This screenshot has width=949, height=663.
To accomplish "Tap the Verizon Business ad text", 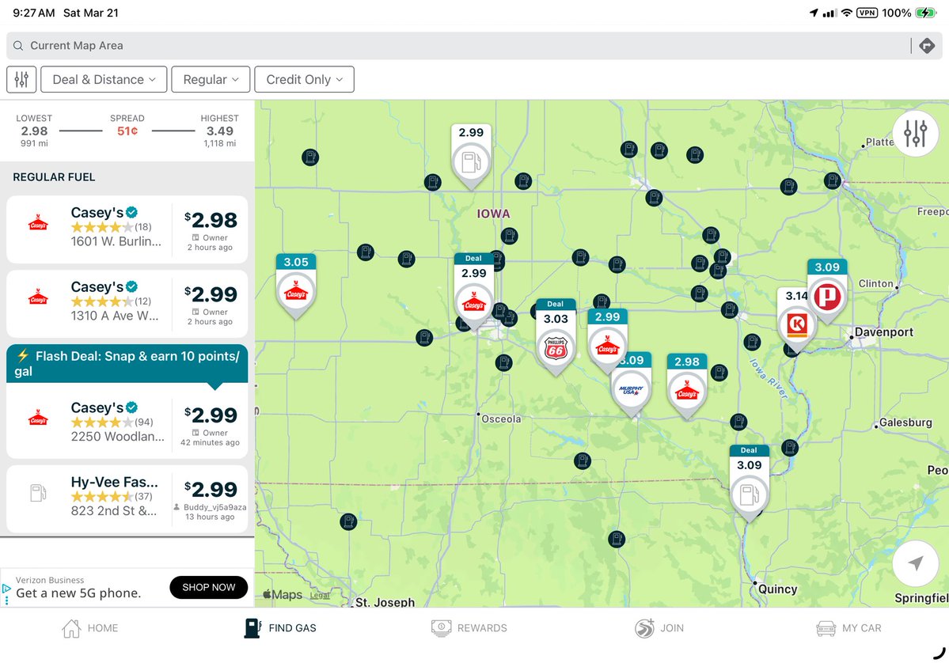I will pyautogui.click(x=50, y=580).
